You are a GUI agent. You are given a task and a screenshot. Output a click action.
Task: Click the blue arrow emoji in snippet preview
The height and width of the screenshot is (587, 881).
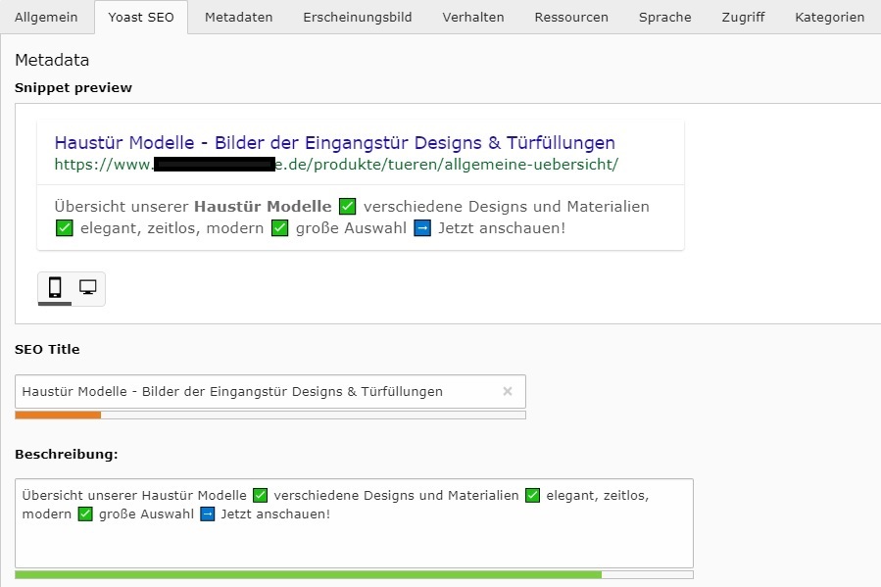coord(422,228)
